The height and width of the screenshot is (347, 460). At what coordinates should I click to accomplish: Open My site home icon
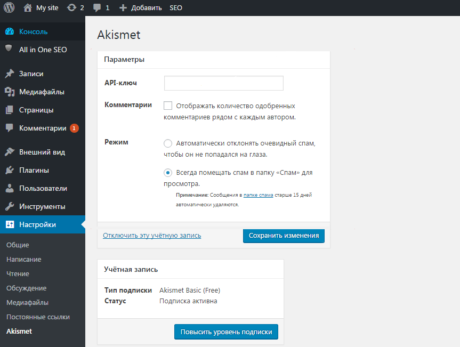point(28,8)
